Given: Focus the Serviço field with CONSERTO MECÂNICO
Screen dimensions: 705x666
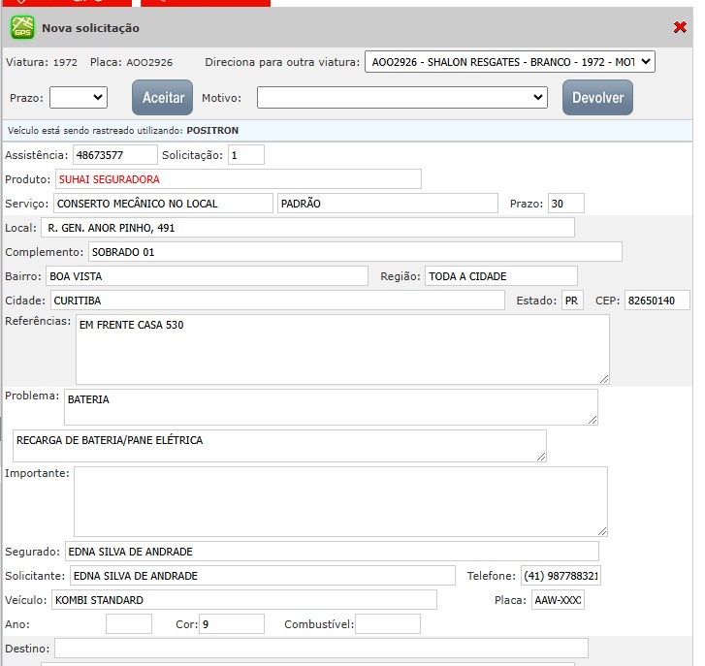Looking at the screenshot, I should tap(163, 204).
